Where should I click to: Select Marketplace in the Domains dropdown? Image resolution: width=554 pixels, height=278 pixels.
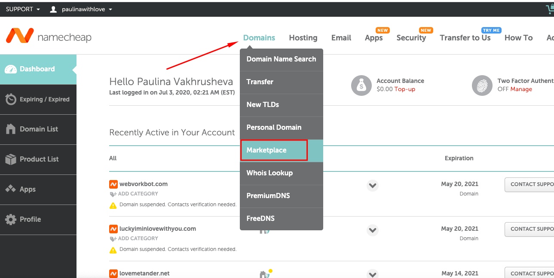[x=282, y=150]
